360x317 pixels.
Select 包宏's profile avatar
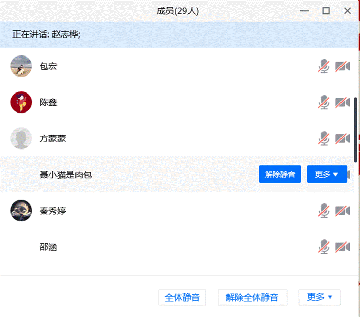(21, 66)
